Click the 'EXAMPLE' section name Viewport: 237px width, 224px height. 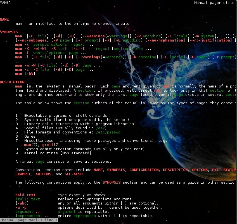click(x=23, y=174)
